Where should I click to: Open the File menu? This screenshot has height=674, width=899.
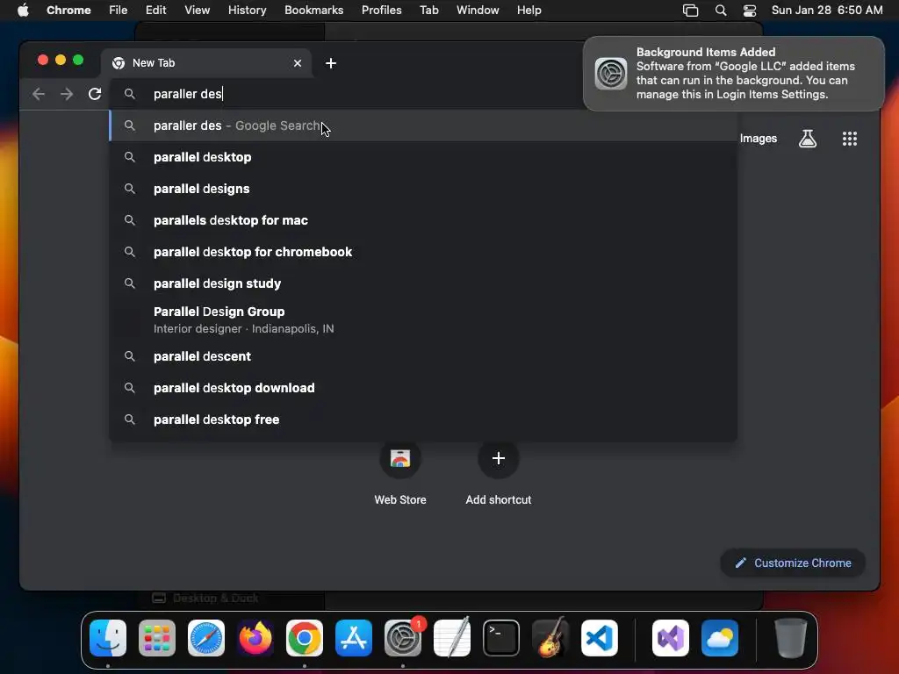tap(119, 11)
